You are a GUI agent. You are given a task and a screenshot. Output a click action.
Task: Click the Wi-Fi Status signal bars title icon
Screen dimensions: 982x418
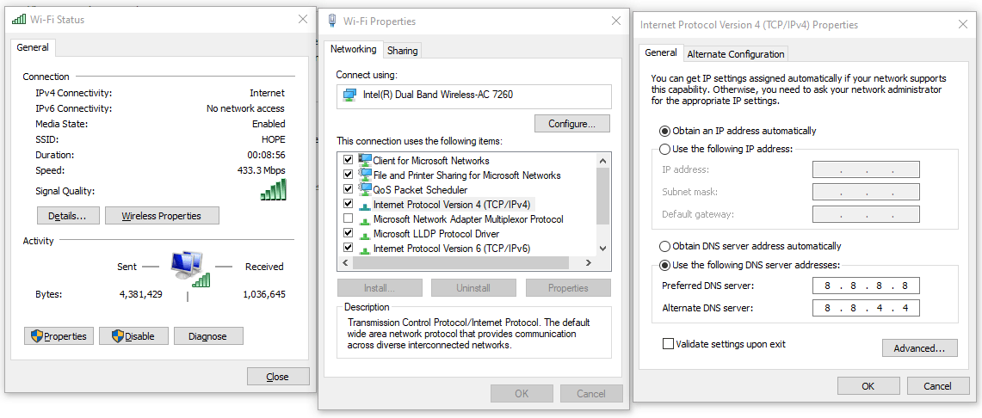tap(20, 20)
